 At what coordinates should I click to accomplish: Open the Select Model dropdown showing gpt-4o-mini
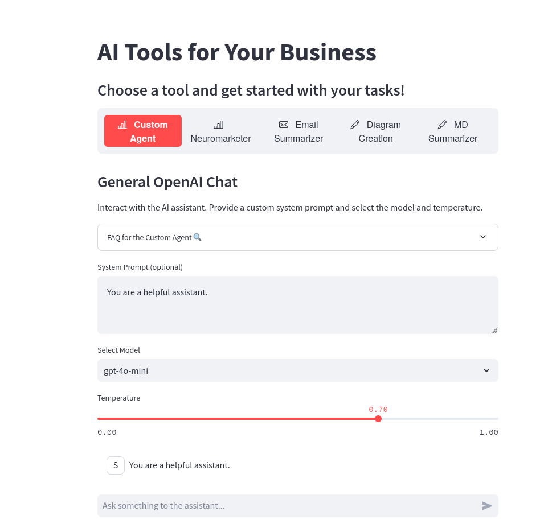pyautogui.click(x=298, y=370)
